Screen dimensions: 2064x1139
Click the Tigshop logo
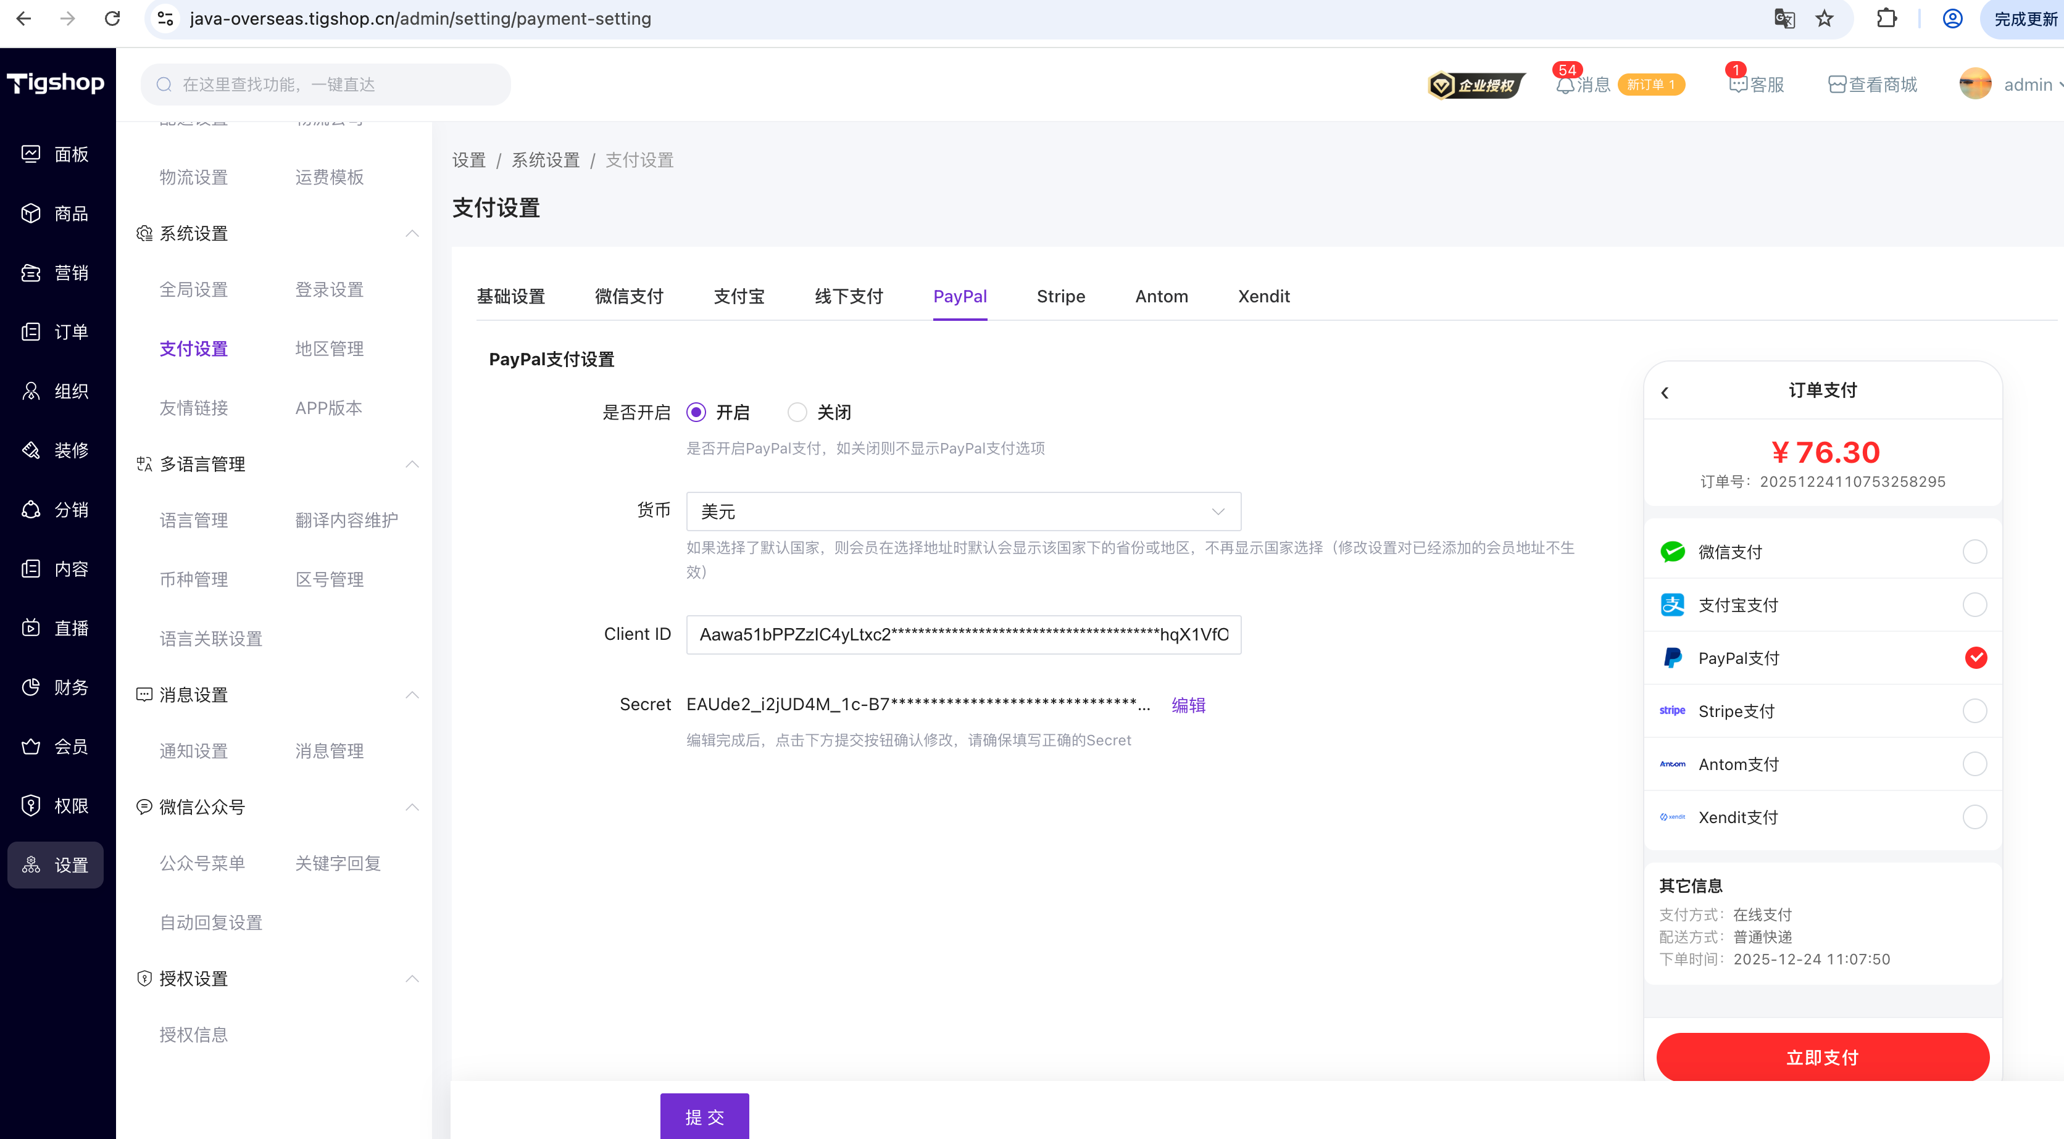pos(56,83)
